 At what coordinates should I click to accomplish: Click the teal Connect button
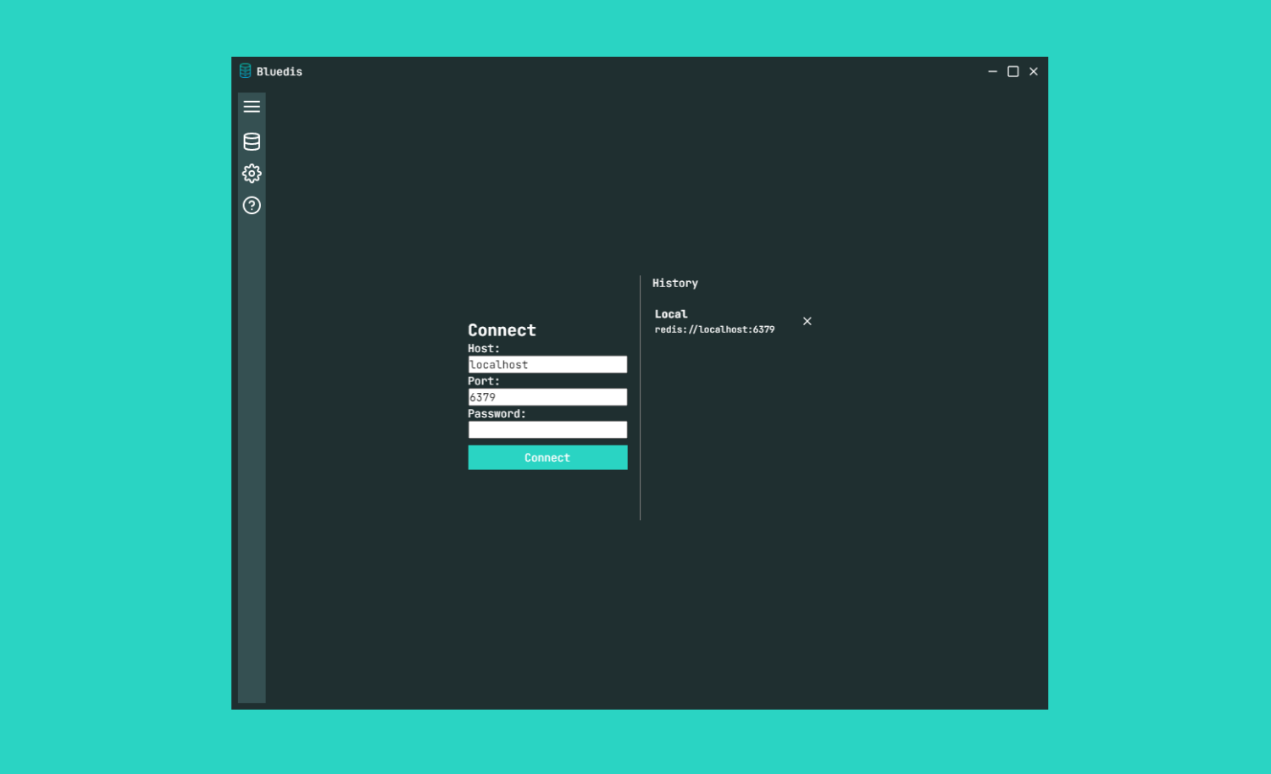[547, 458]
